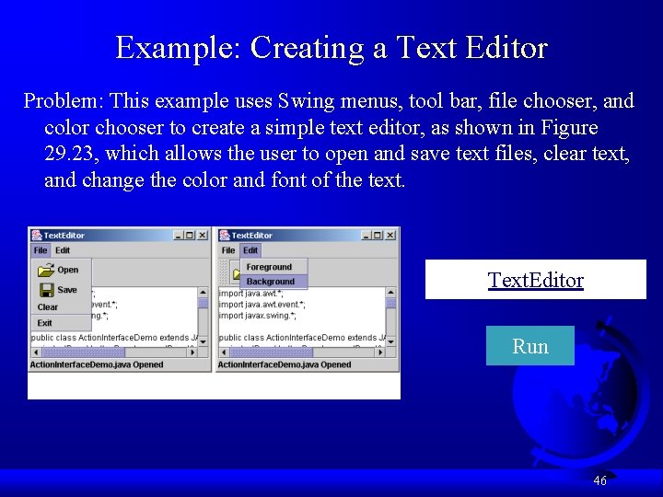
Task: Close the right TextEditor window
Action: coord(390,236)
